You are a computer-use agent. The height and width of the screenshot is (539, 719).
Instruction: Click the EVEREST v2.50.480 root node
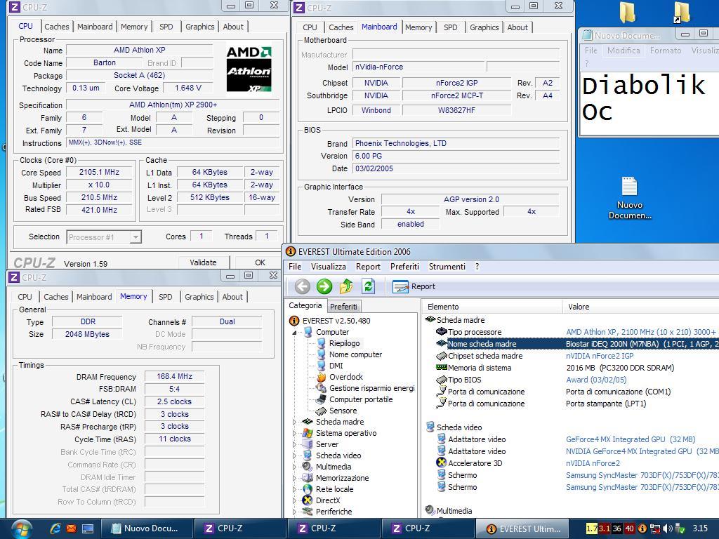[x=336, y=321]
